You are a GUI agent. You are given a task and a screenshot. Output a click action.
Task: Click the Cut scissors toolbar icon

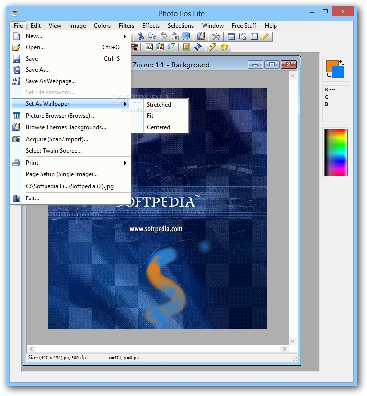[141, 36]
